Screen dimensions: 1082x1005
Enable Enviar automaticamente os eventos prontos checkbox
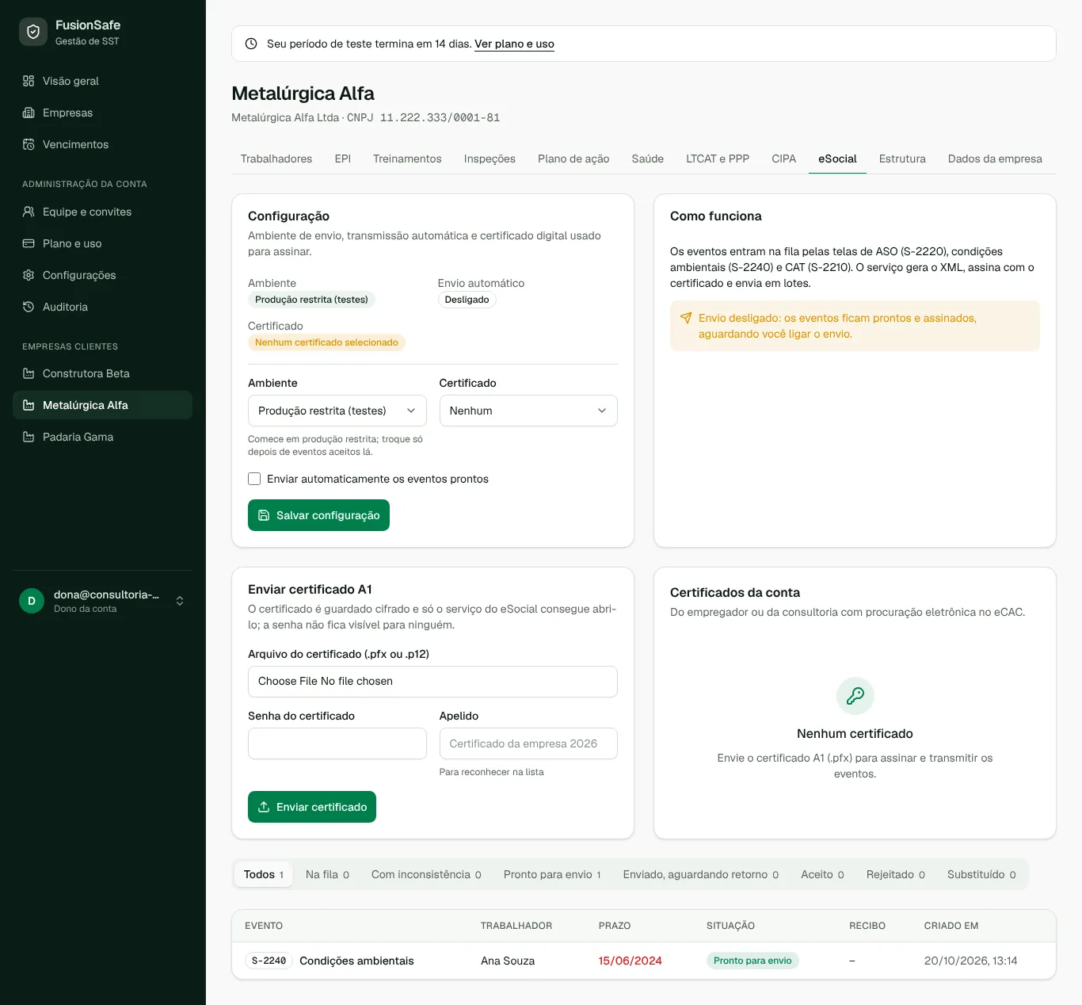[x=254, y=479]
